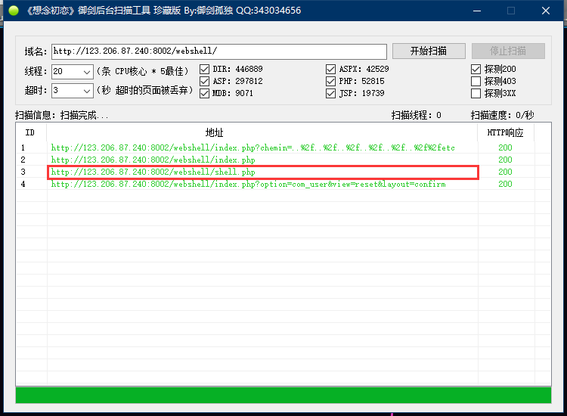Click the 扫描线程: 0 status text
The width and height of the screenshot is (567, 416).
coord(417,116)
